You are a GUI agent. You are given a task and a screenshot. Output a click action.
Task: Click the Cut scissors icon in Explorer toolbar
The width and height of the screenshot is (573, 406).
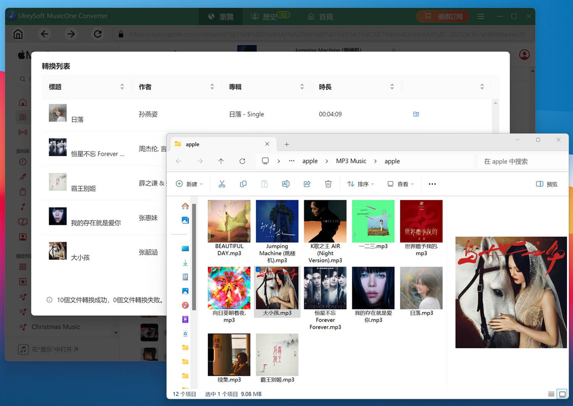pyautogui.click(x=222, y=184)
